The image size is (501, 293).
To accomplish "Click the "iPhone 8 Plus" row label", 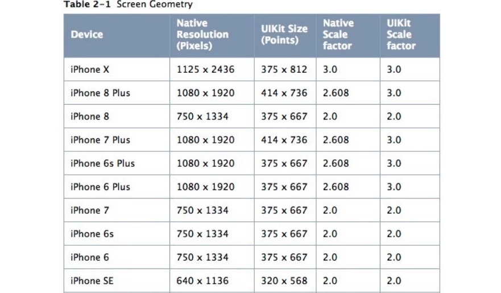I will pyautogui.click(x=100, y=93).
